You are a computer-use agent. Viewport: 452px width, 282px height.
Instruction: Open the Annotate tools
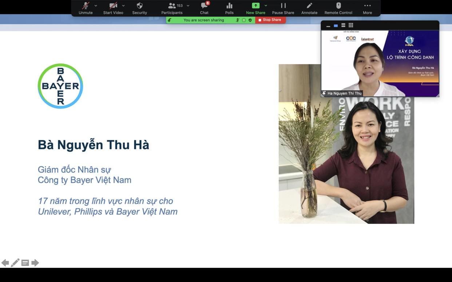pos(309,8)
